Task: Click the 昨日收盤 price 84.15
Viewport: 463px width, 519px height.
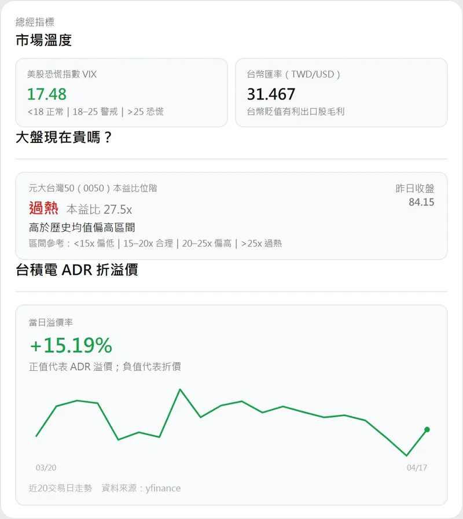Action: tap(421, 202)
